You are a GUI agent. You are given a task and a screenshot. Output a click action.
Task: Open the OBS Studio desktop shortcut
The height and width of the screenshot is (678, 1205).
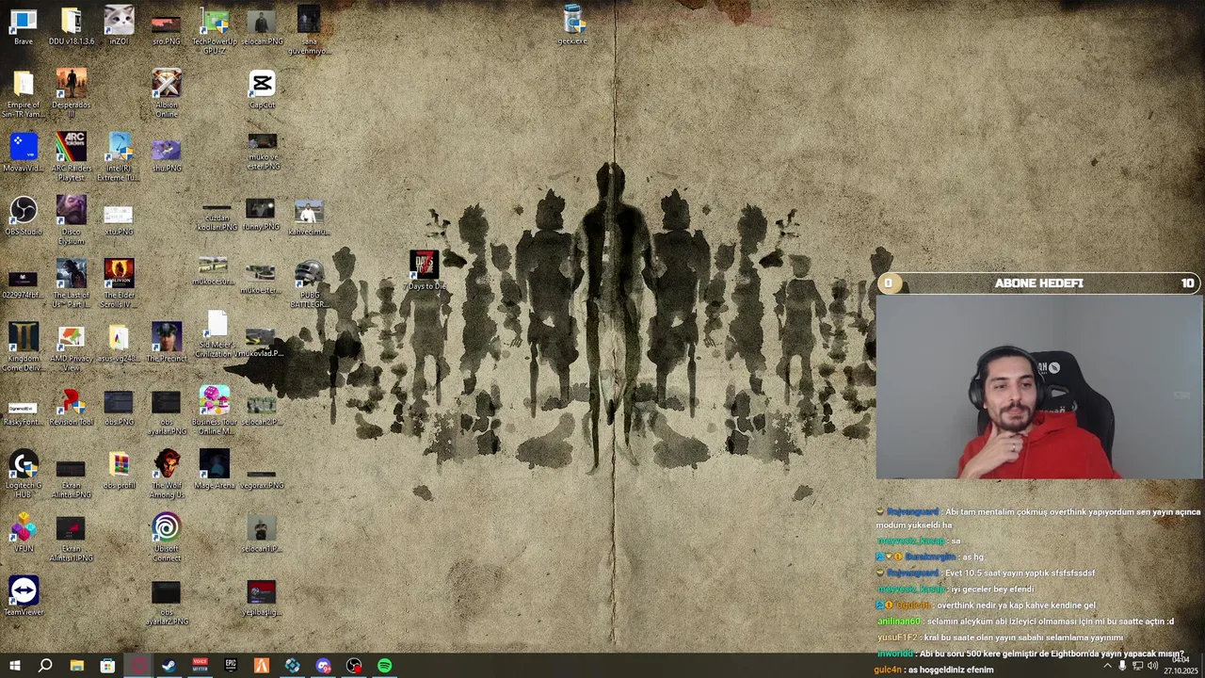[24, 216]
